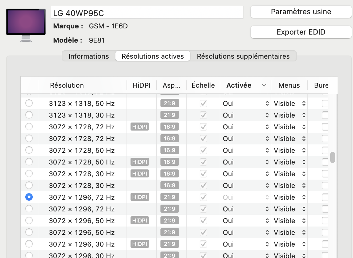This screenshot has height=258, width=353.
Task: Open the Visible popup for HiDPI 3072 × 1296, 30 Hz
Action: pos(289,244)
